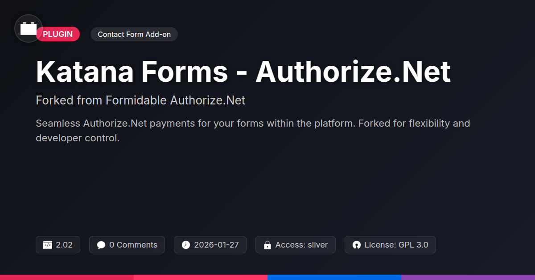Click the clock date icon
This screenshot has height=280, width=535.
(186, 245)
